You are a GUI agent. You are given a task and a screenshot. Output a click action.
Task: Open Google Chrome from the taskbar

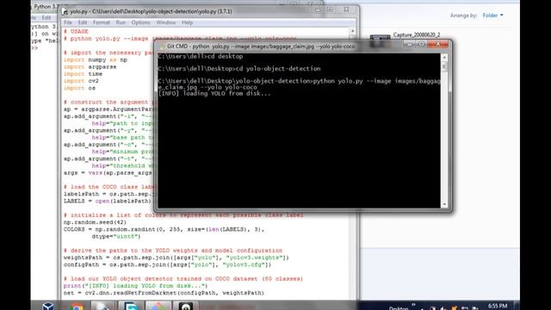pos(76,307)
